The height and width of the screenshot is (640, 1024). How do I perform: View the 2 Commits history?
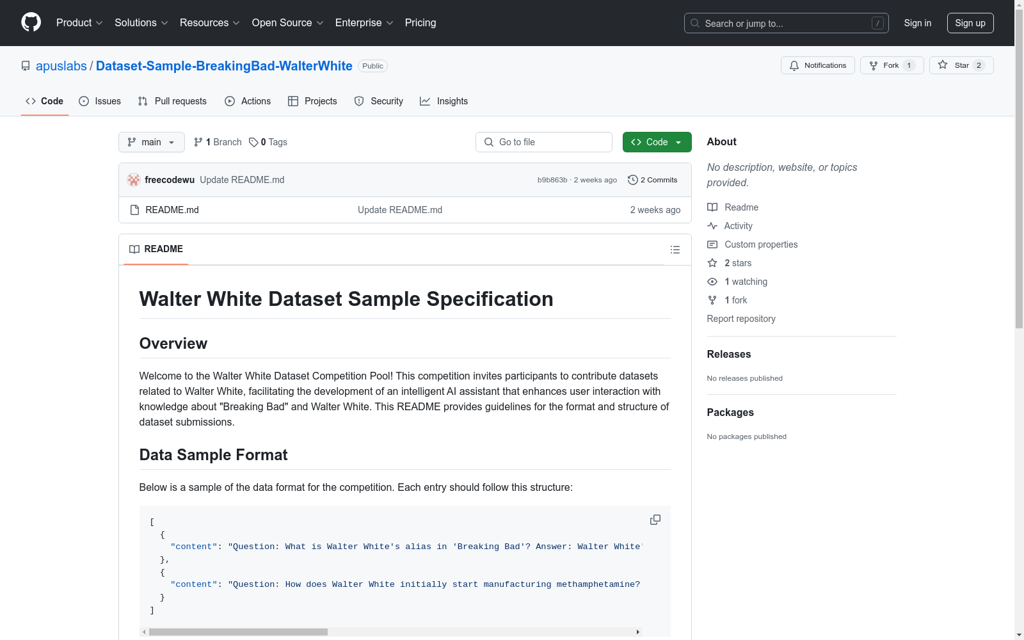pos(653,180)
